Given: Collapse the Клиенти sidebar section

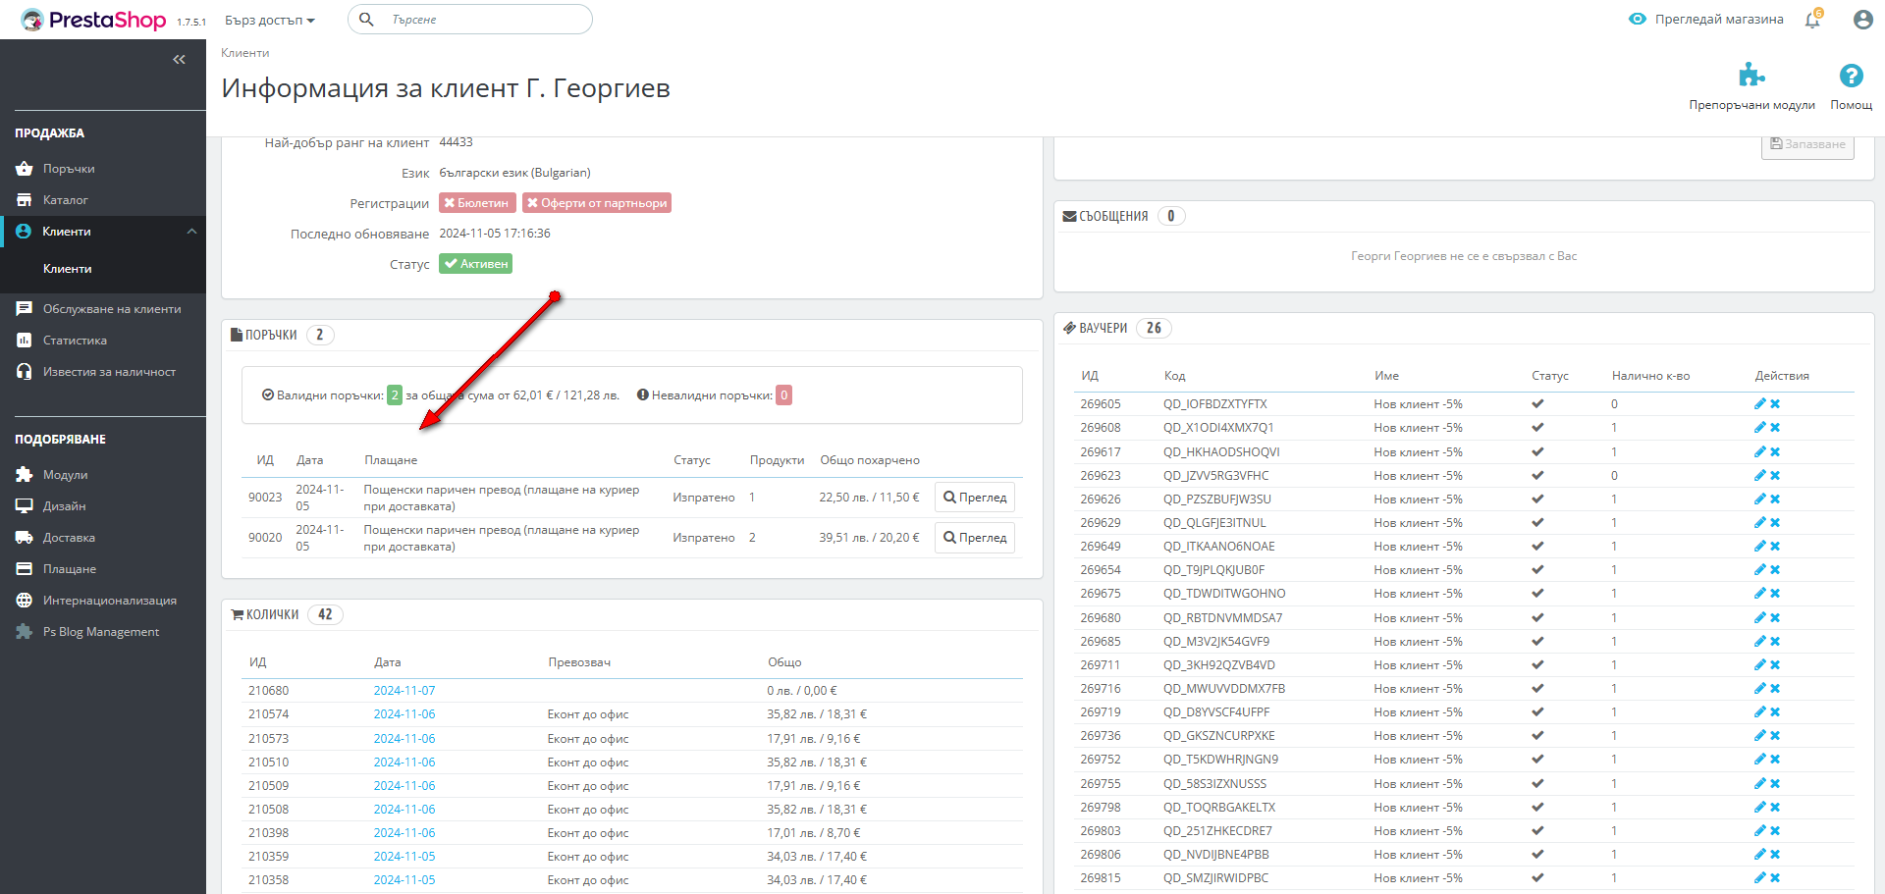Looking at the screenshot, I should tap(191, 232).
